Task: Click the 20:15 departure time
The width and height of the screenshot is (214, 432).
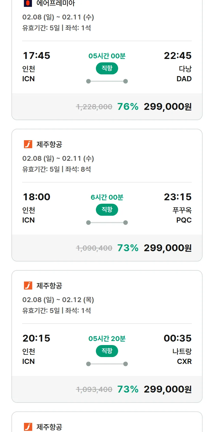Action: click(x=36, y=338)
